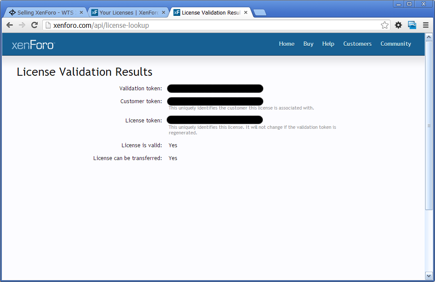Click the browser forward arrow
The image size is (435, 282).
[x=22, y=25]
